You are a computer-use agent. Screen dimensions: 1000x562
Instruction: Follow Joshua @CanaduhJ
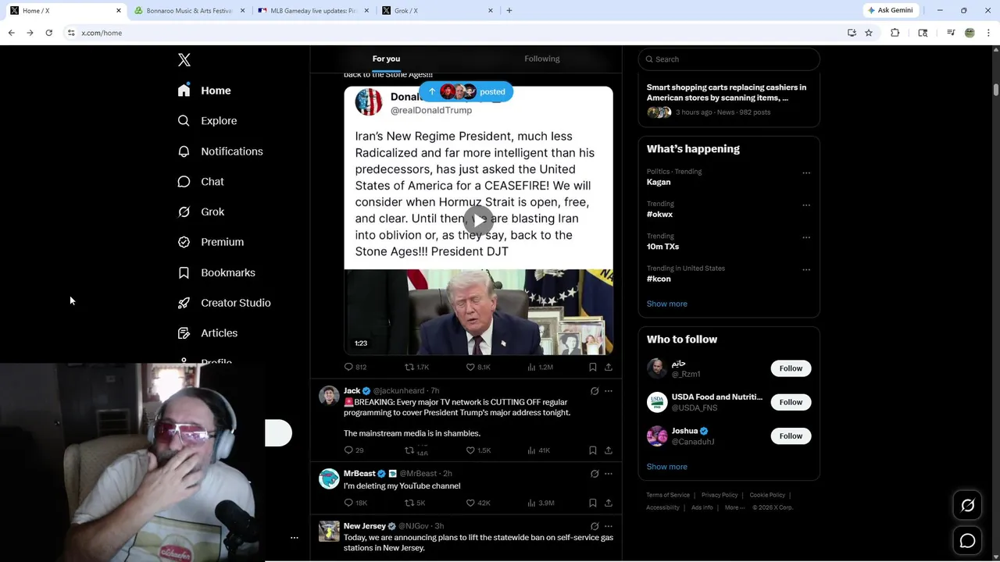(791, 436)
